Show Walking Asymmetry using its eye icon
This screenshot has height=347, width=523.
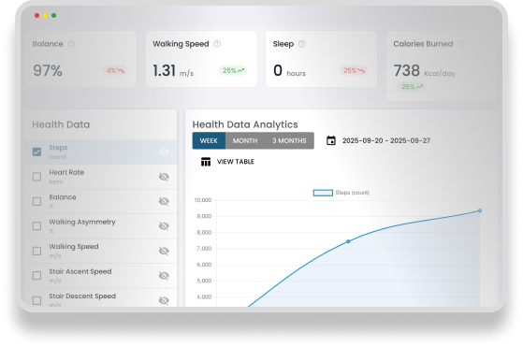pos(164,226)
